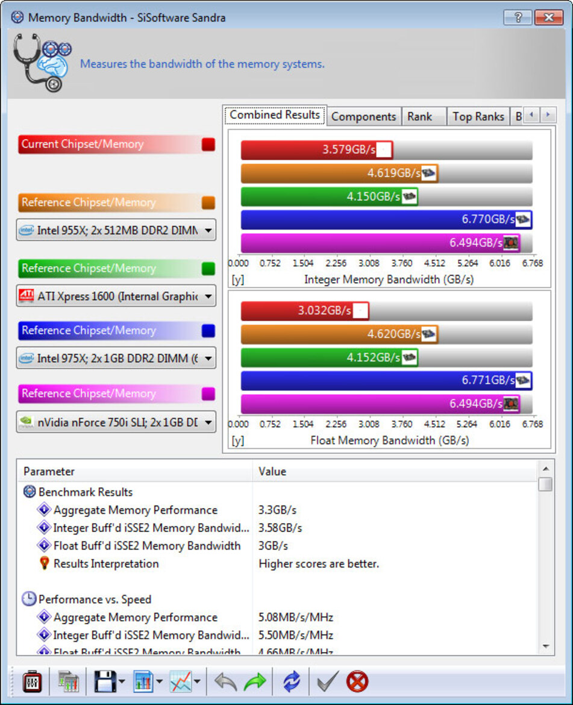Select Aggregate Memory Performance 3.3GB/s row
Screen dimensions: 573x705
coord(277,510)
